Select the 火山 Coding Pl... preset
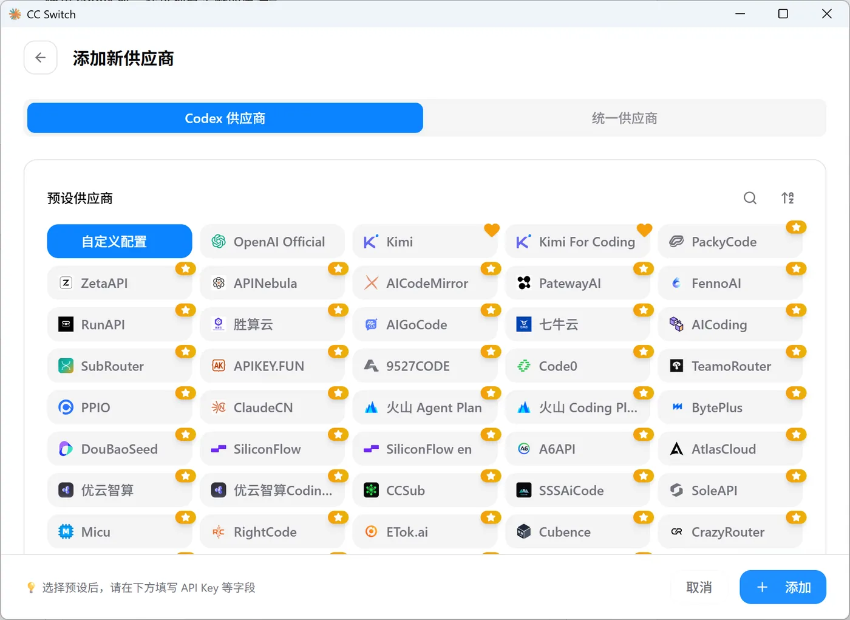The height and width of the screenshot is (620, 850). tap(577, 407)
